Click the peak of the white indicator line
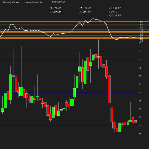The image size is (149, 149). click(93, 18)
